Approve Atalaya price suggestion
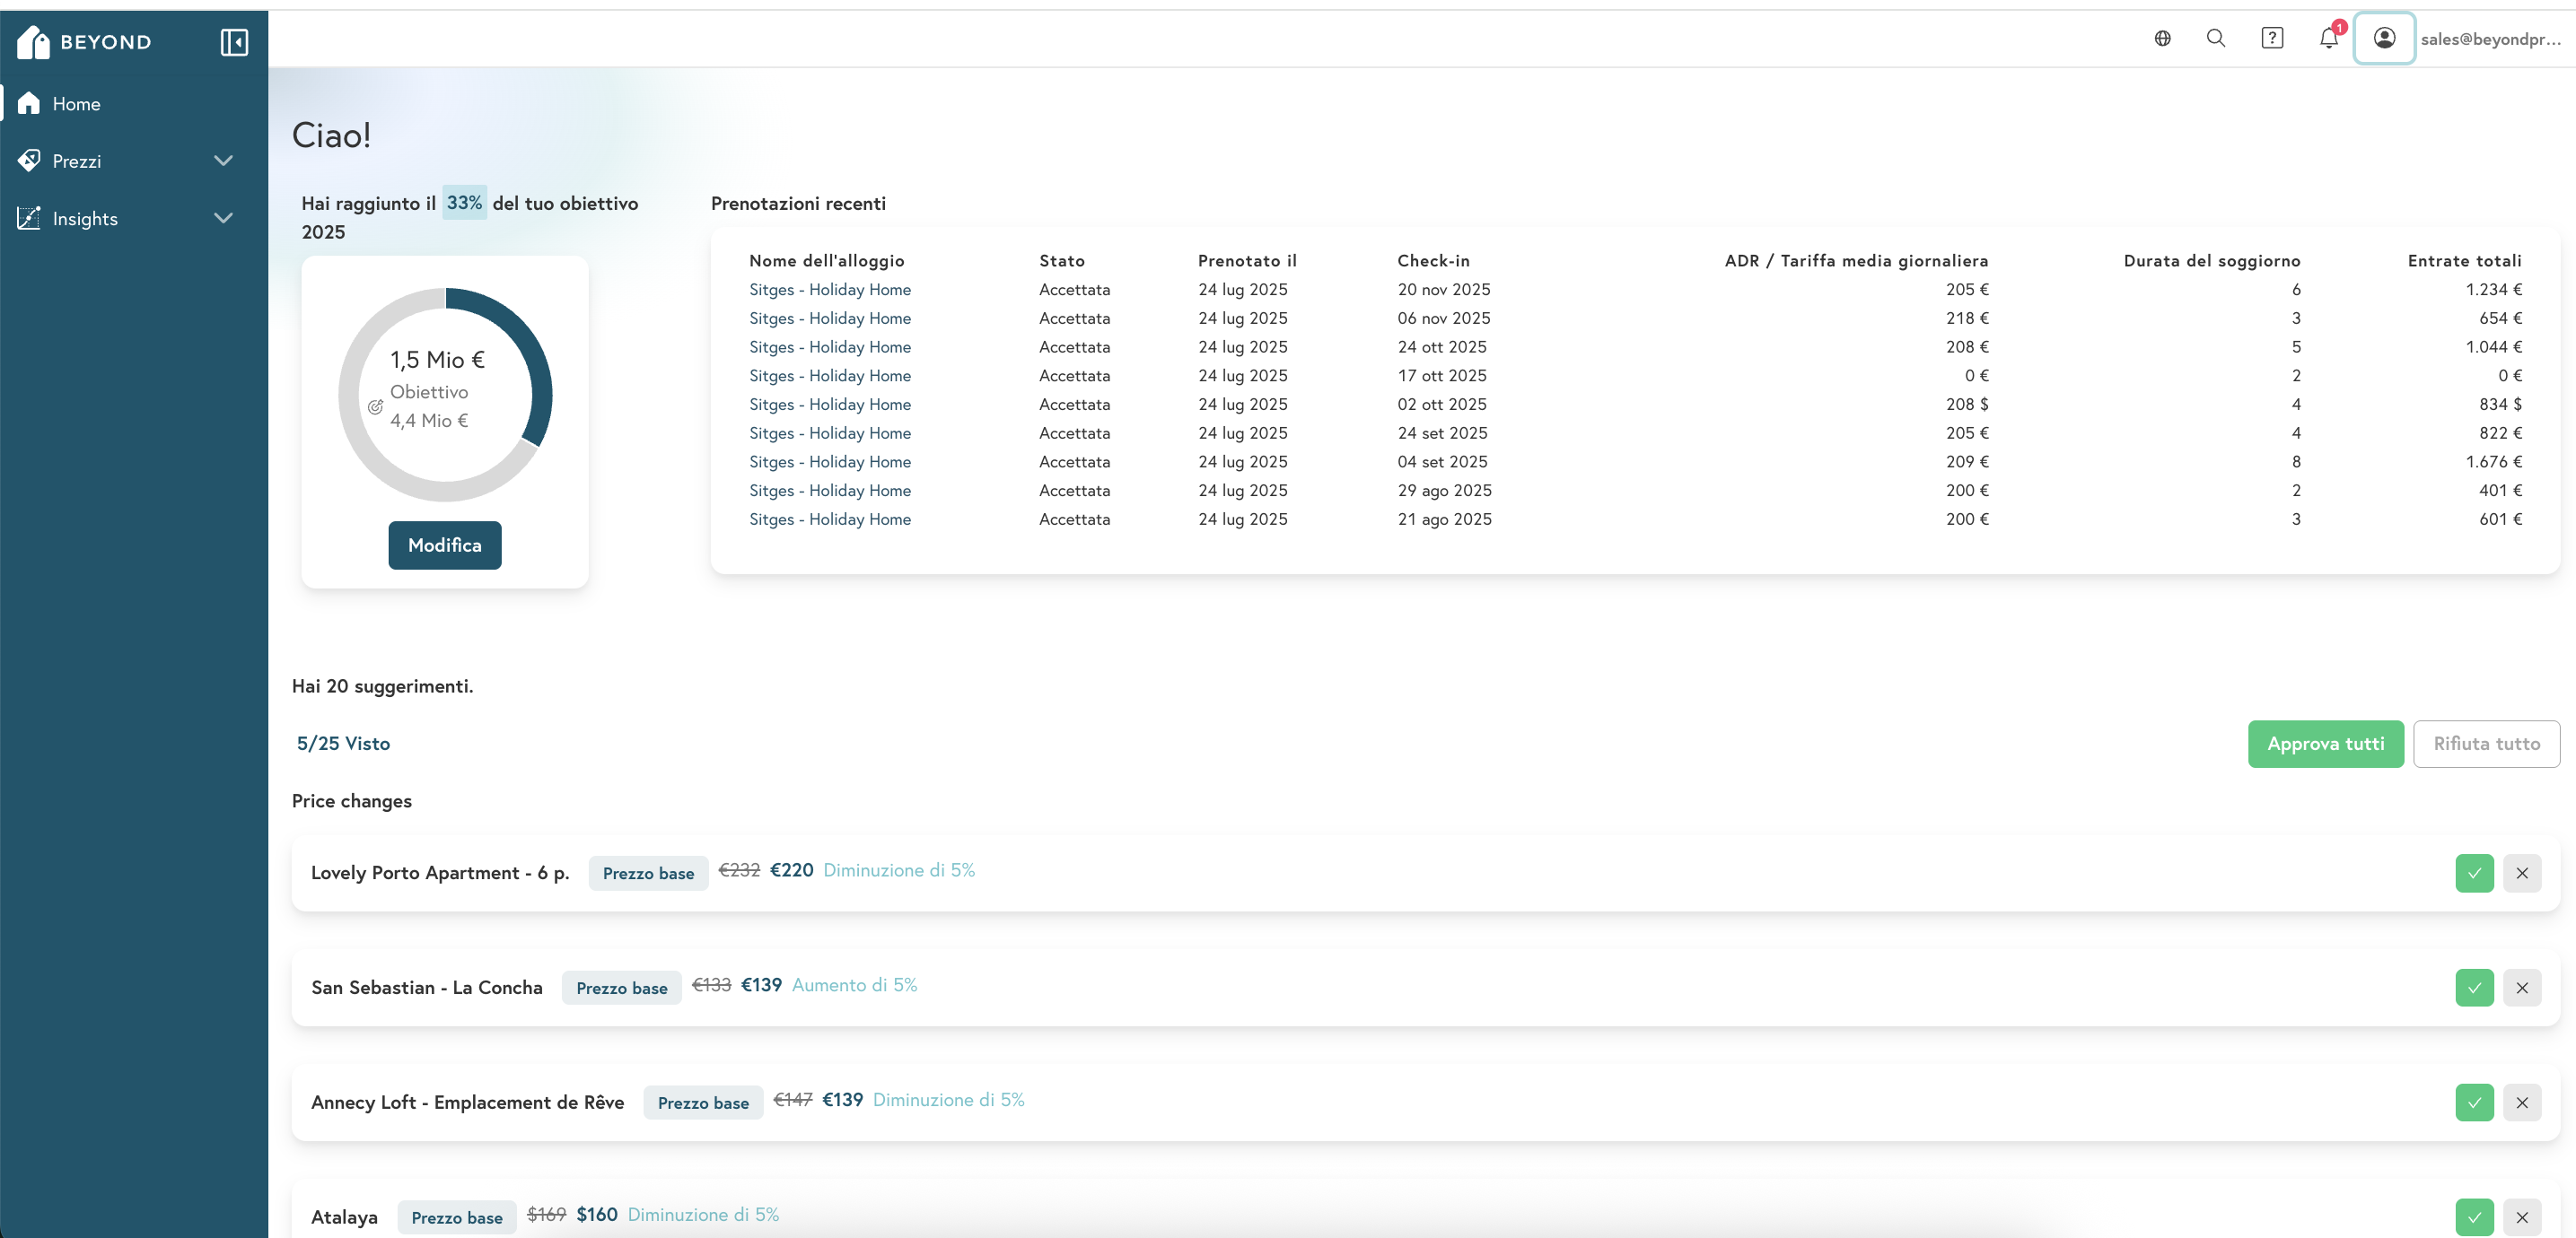 (2474, 1217)
